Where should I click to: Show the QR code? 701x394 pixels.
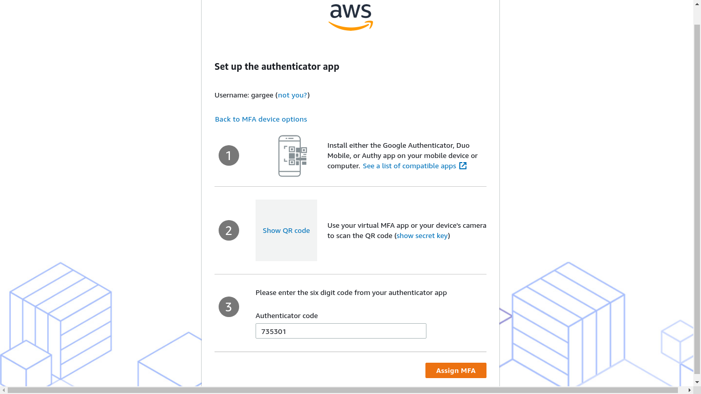click(286, 230)
